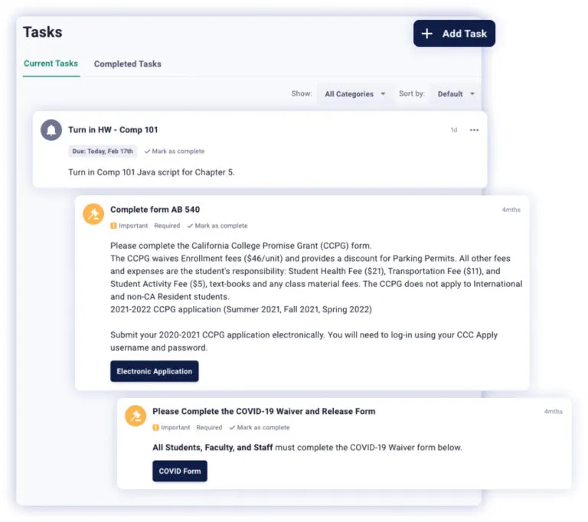Viewport: 588px width, 522px height.
Task: Switch to the Completed Tasks tab
Action: (127, 64)
